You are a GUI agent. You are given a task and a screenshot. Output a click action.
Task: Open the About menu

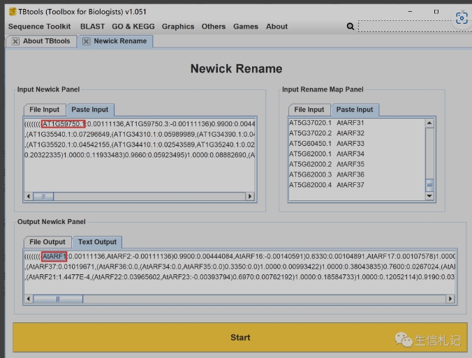276,27
